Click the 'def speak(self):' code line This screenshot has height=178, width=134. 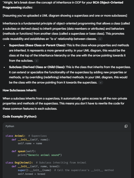[24, 151]
